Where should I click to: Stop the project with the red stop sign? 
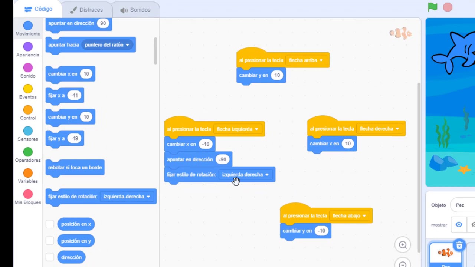[448, 7]
